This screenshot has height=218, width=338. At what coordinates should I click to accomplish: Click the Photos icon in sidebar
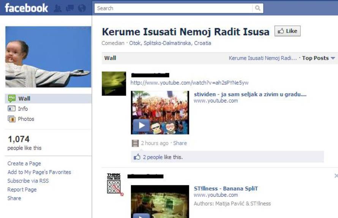point(12,119)
